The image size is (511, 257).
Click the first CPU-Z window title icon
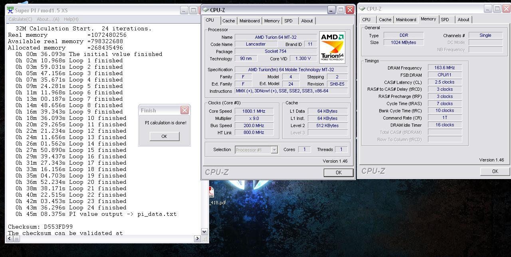tap(206, 10)
